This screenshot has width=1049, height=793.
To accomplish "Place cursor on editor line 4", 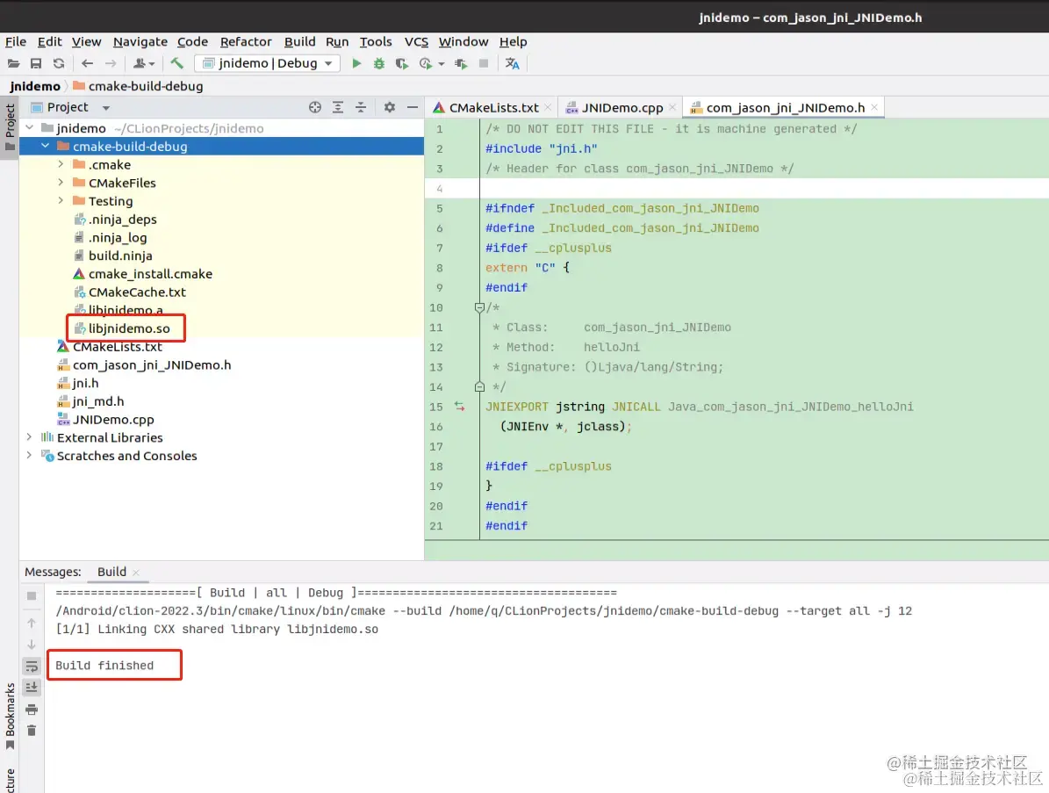I will pos(764,188).
